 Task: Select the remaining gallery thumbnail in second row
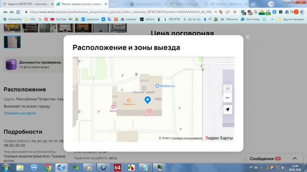12,42
